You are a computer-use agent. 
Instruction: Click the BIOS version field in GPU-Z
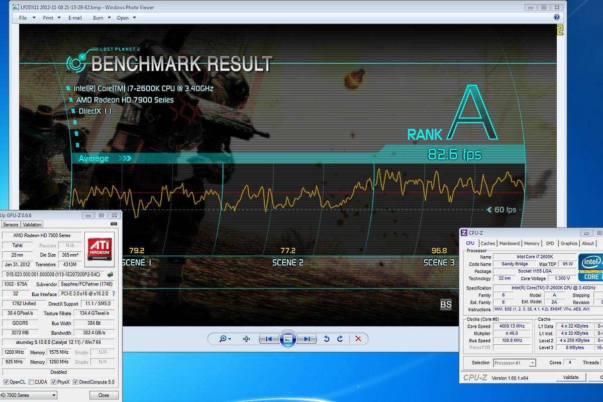pos(54,274)
